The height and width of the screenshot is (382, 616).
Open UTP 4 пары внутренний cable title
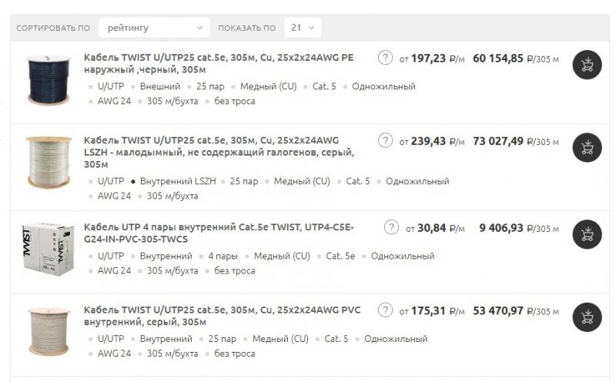219,233
